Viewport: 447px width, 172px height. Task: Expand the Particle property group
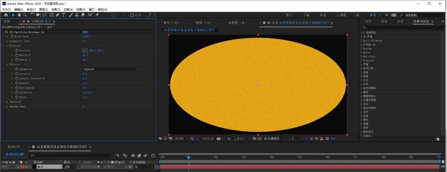coord(7,102)
